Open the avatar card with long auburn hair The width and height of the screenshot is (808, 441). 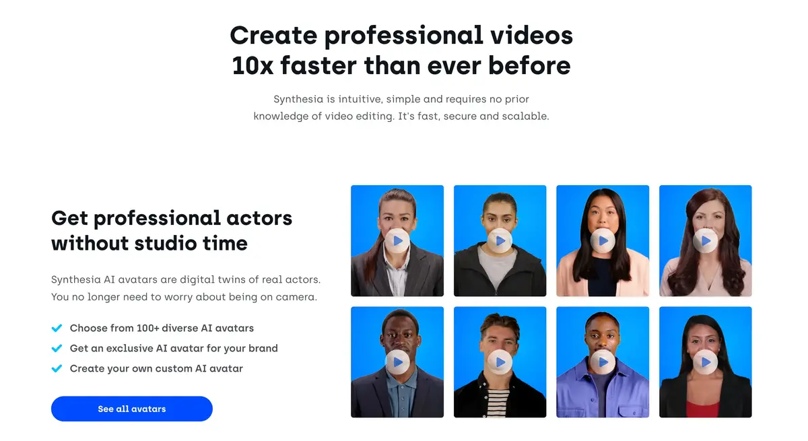point(705,241)
